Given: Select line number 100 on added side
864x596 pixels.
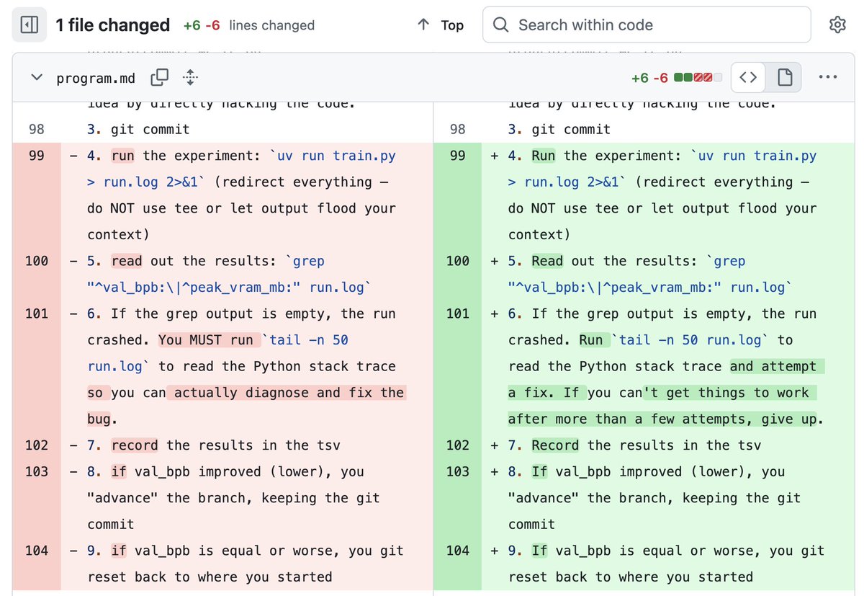Looking at the screenshot, I should tap(457, 261).
